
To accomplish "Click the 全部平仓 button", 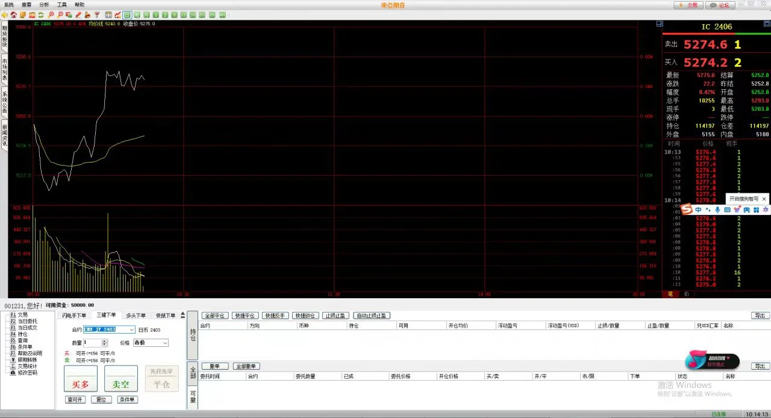I will coord(215,316).
